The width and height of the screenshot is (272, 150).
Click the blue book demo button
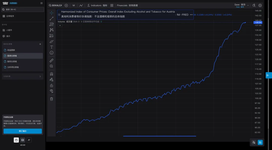coord(23,131)
